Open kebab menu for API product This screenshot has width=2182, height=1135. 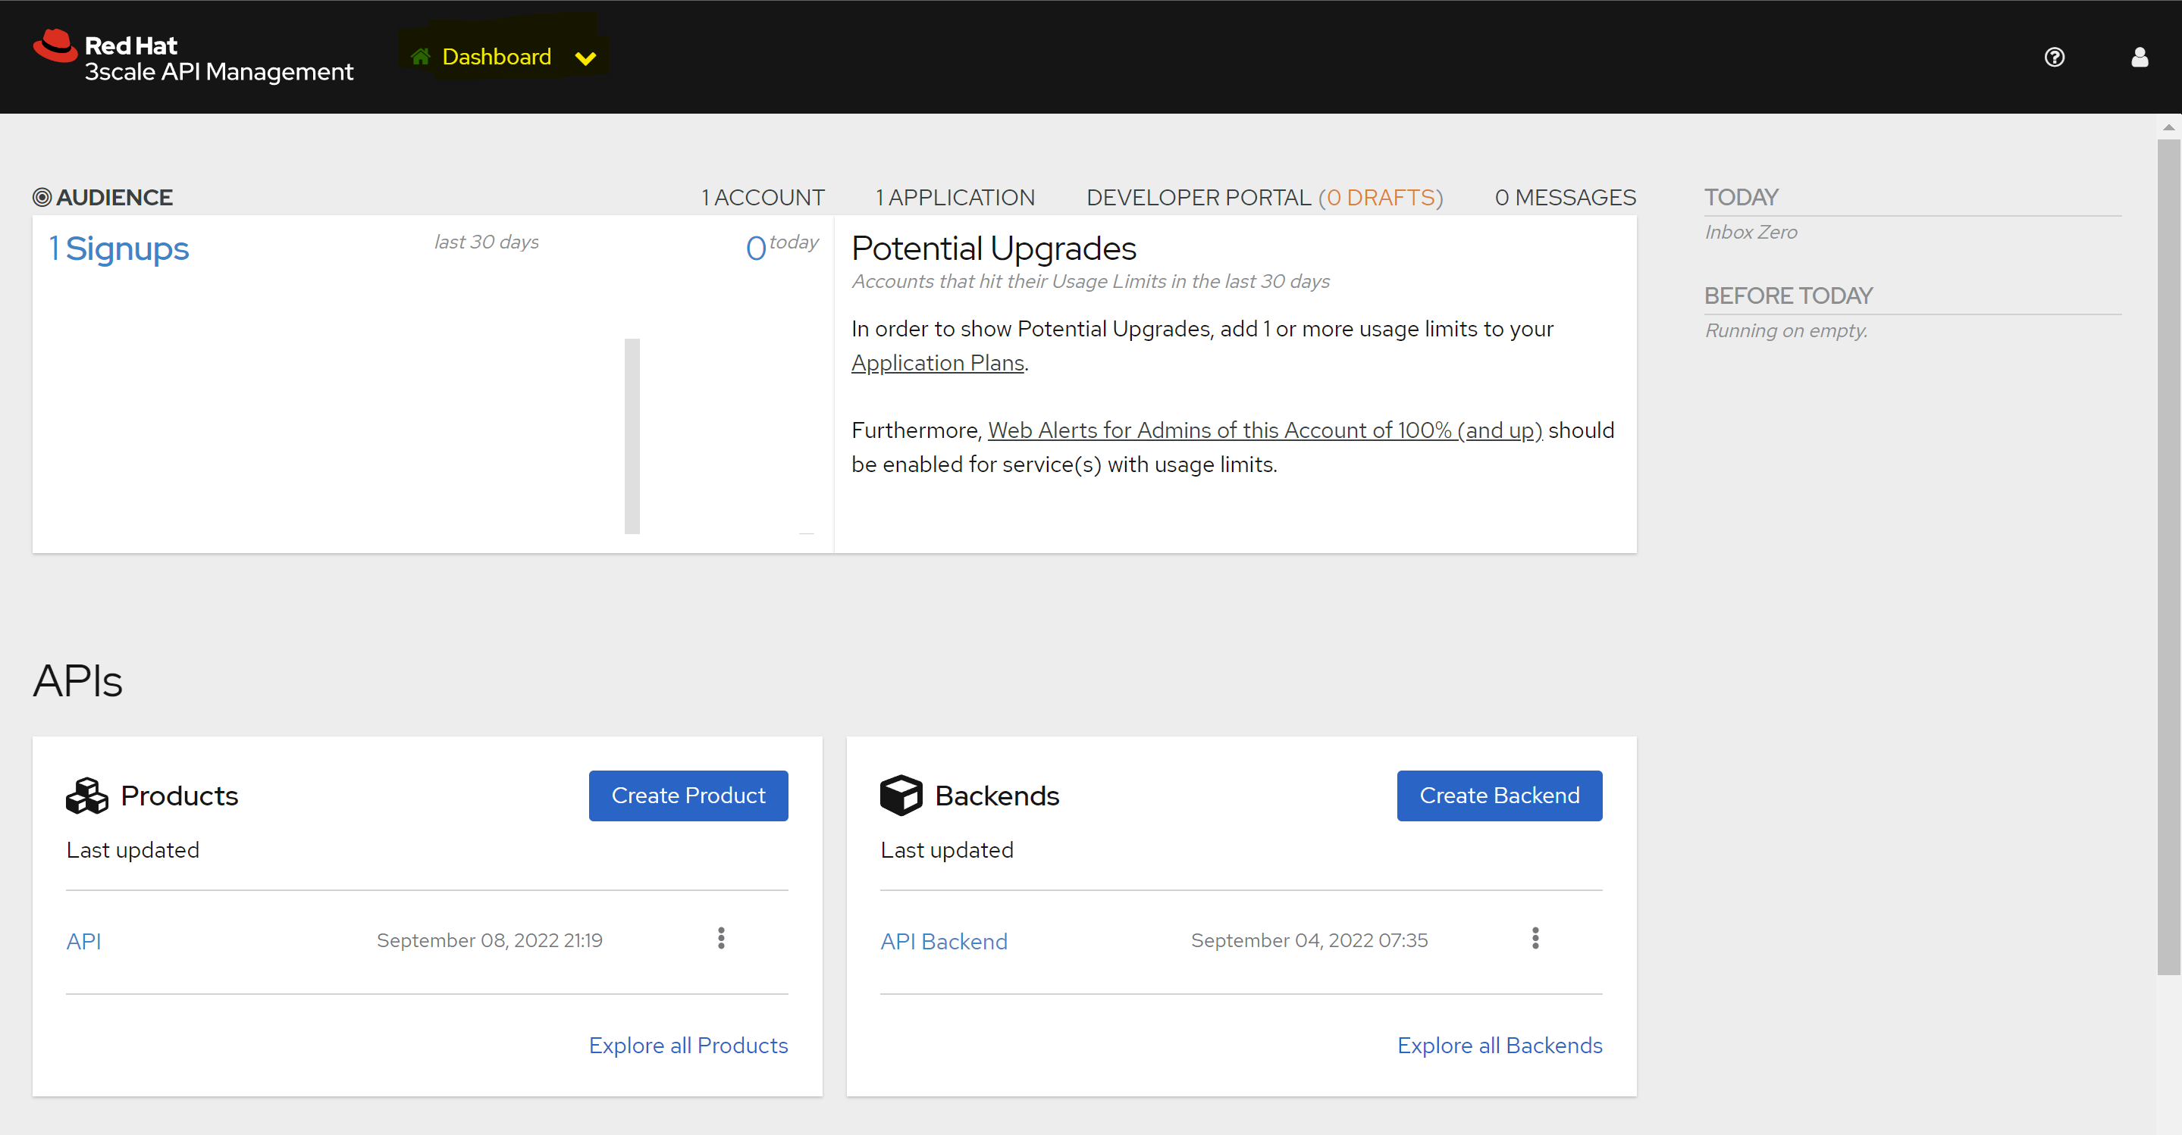click(x=721, y=938)
